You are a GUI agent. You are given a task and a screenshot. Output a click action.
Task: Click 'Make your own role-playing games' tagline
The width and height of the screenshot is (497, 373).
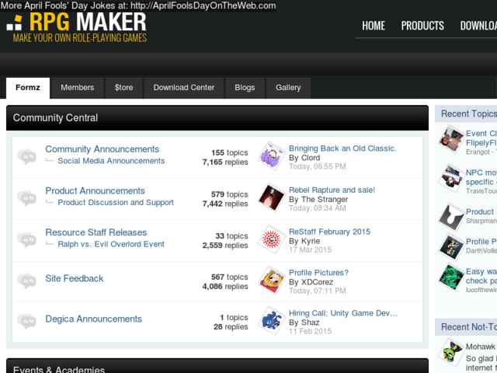pos(80,38)
